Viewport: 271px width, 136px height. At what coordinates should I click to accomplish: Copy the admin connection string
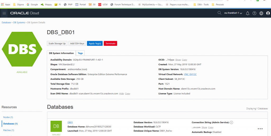point(211,127)
